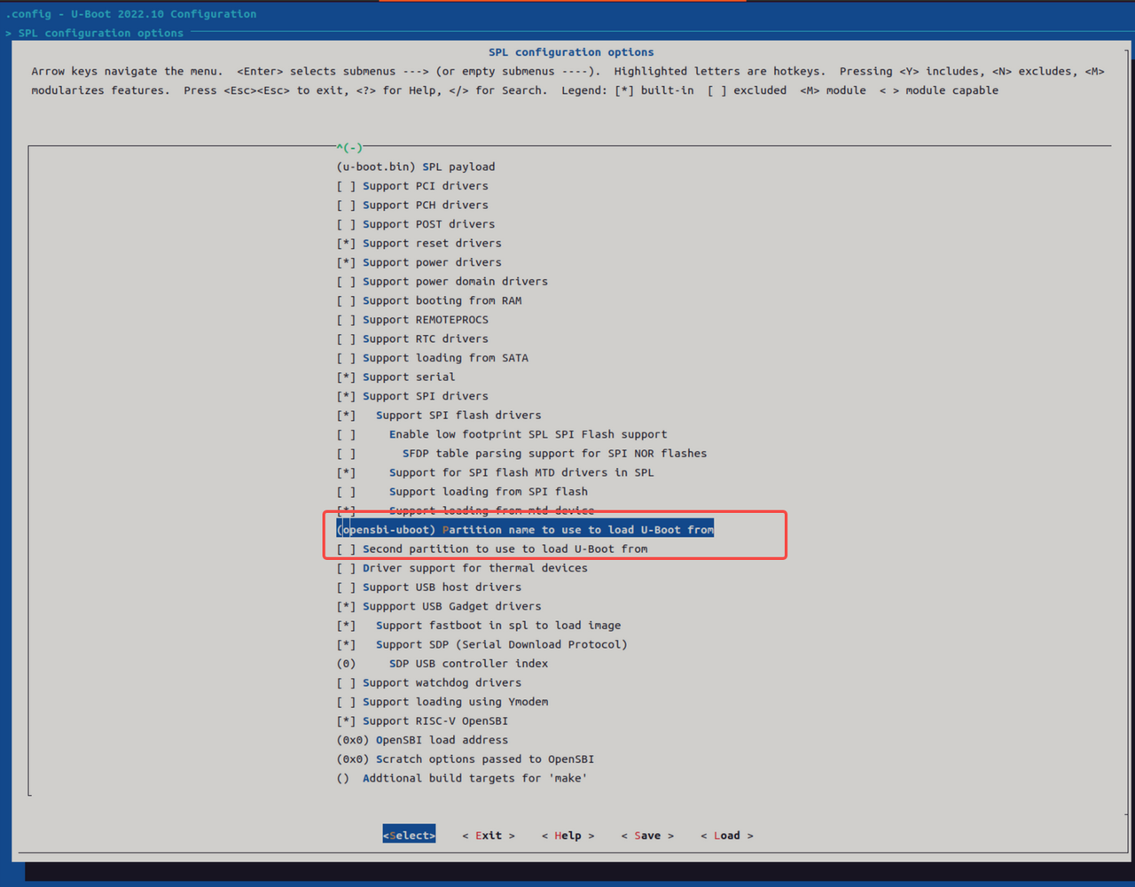1135x887 pixels.
Task: Open the Help option
Action: coord(567,836)
